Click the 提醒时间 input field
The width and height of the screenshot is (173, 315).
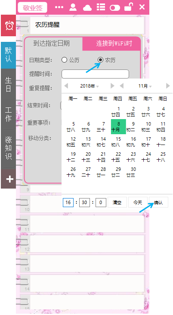click(x=95, y=74)
